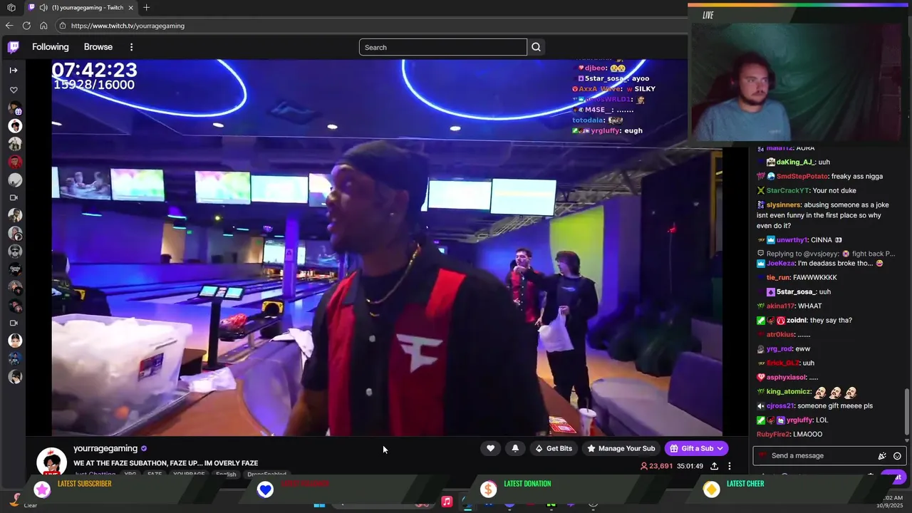Click the asphyxiasol chat username
This screenshot has height=513, width=912.
click(786, 377)
